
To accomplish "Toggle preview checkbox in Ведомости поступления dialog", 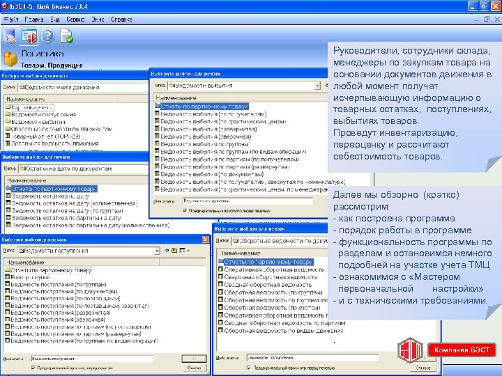I will (33, 368).
